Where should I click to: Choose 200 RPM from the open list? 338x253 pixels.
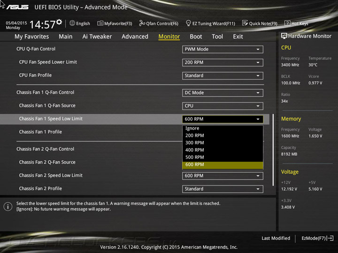tap(223, 135)
